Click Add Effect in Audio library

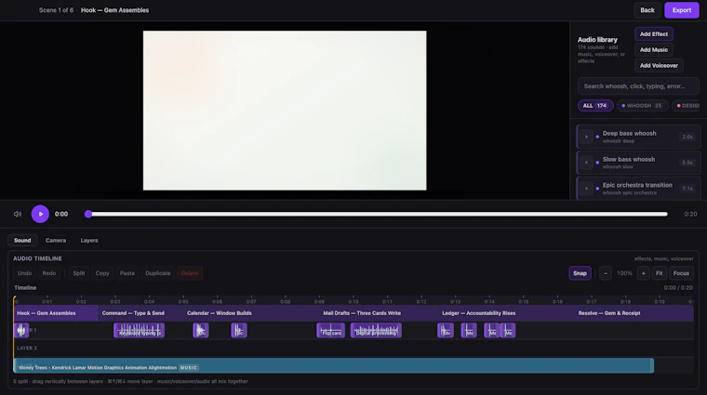pos(654,33)
